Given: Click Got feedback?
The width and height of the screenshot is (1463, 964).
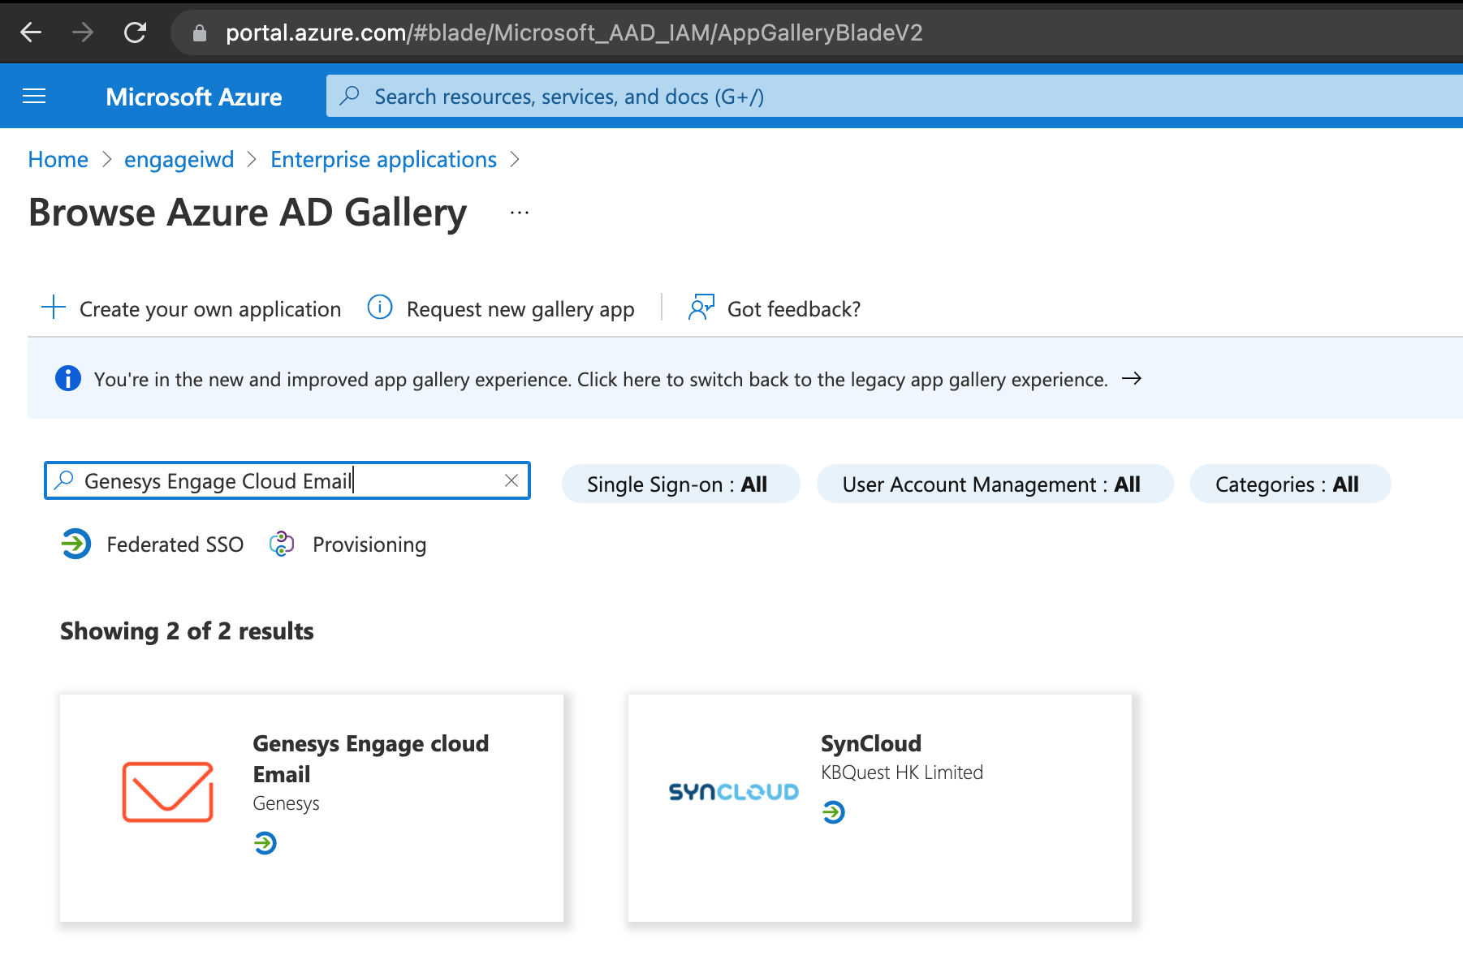Looking at the screenshot, I should point(794,309).
